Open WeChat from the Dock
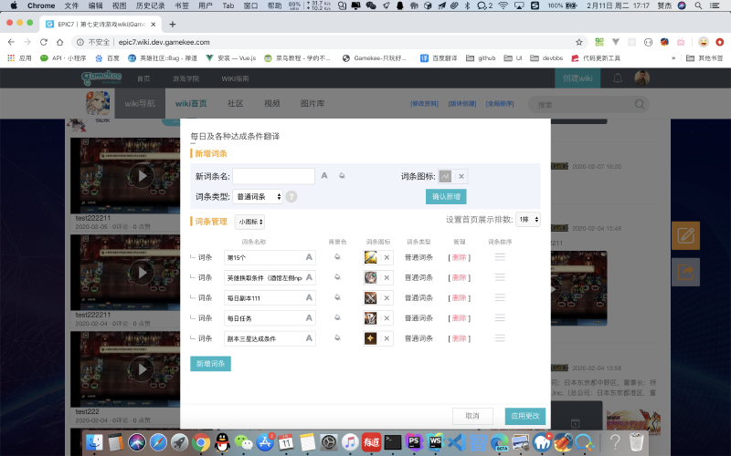731x456 pixels. 243,442
